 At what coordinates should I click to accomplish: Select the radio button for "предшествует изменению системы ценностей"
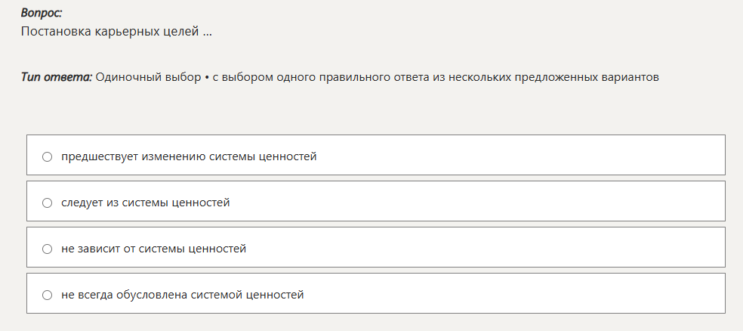coord(47,156)
